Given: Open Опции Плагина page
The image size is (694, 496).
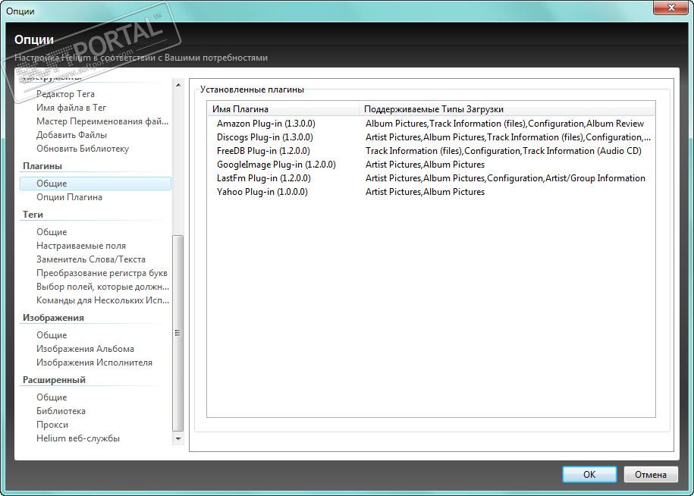Looking at the screenshot, I should [x=69, y=197].
